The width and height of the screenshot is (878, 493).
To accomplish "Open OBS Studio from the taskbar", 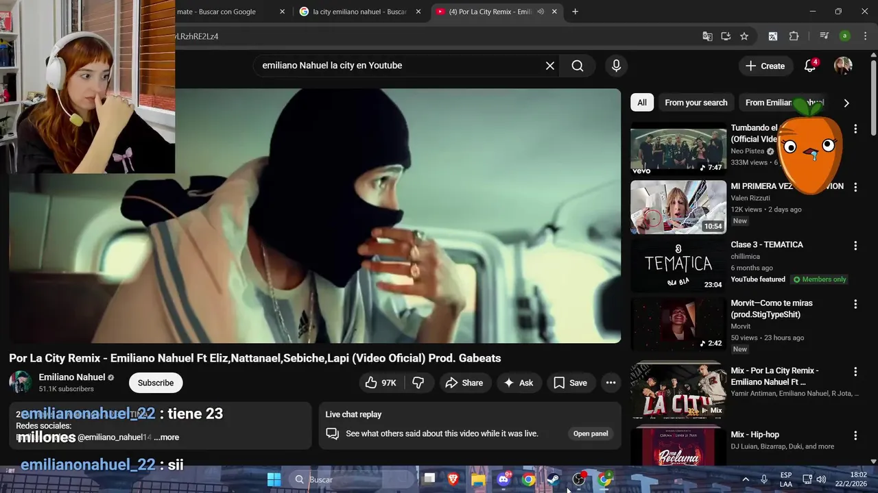I will (579, 479).
